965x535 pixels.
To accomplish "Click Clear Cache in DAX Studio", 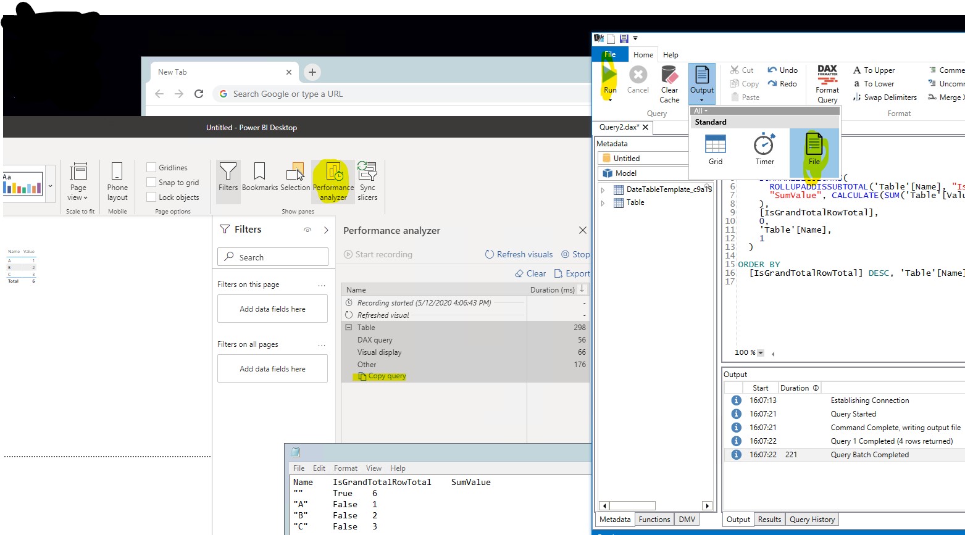I will (669, 84).
